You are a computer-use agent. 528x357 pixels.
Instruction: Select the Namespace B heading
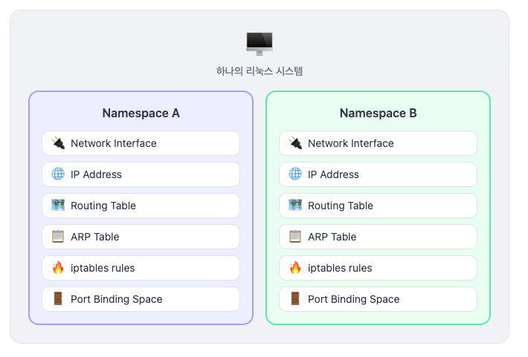[x=379, y=114]
